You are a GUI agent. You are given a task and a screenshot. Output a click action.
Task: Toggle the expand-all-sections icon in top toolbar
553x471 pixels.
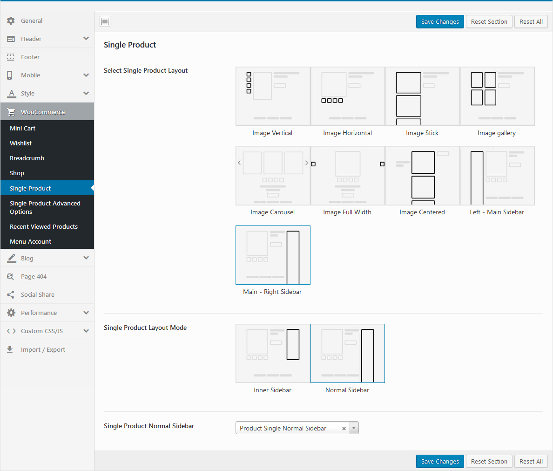click(x=105, y=21)
